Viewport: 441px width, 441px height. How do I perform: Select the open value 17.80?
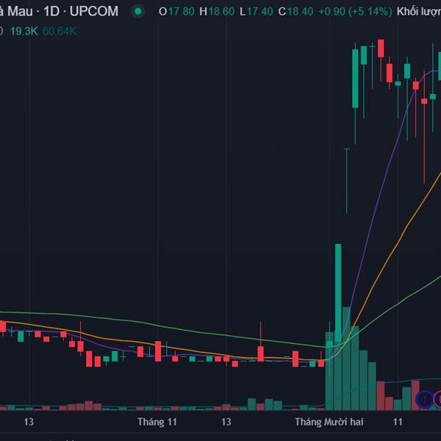tap(181, 12)
